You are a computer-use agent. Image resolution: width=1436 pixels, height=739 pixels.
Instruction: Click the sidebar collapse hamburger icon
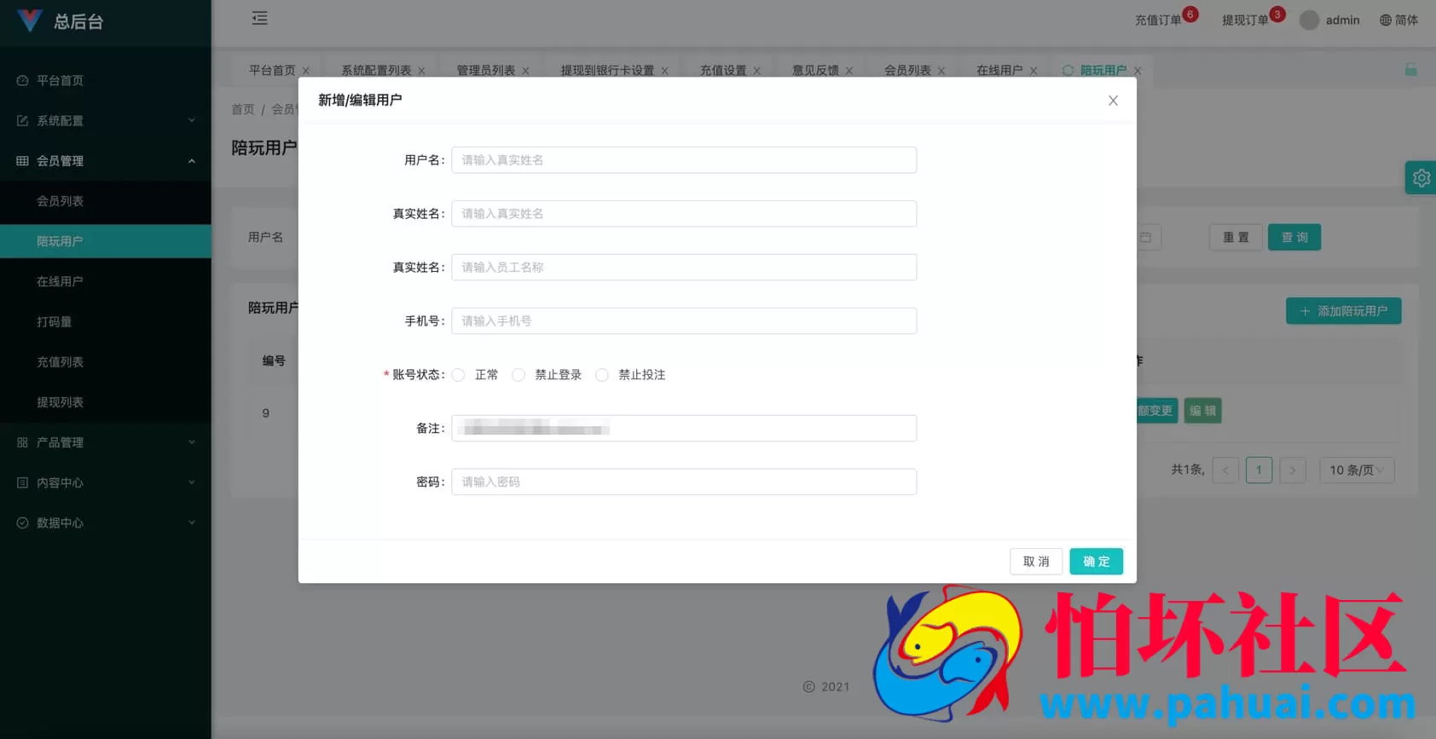click(260, 19)
